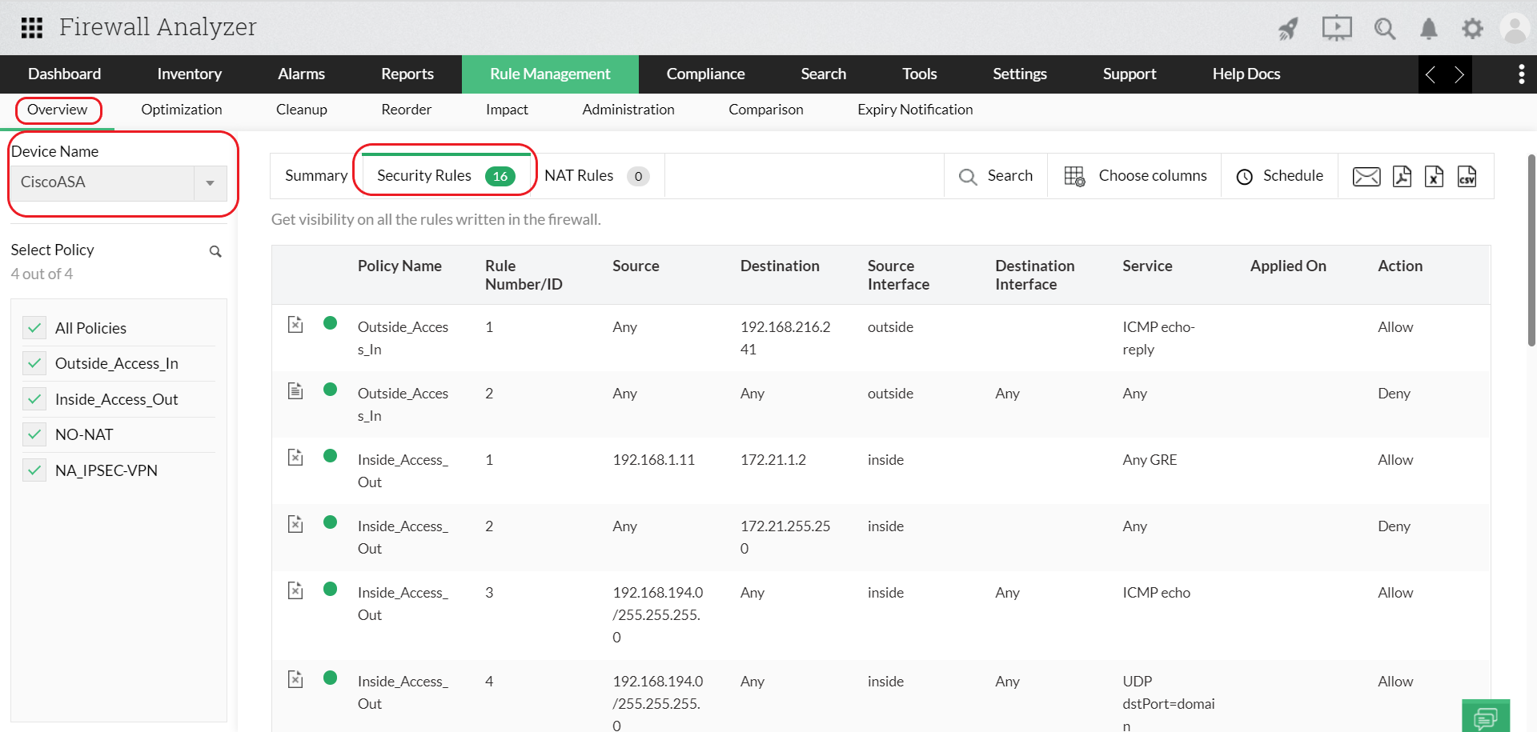Switch to the NAT Rules tab
This screenshot has height=732, width=1537.
(x=580, y=175)
